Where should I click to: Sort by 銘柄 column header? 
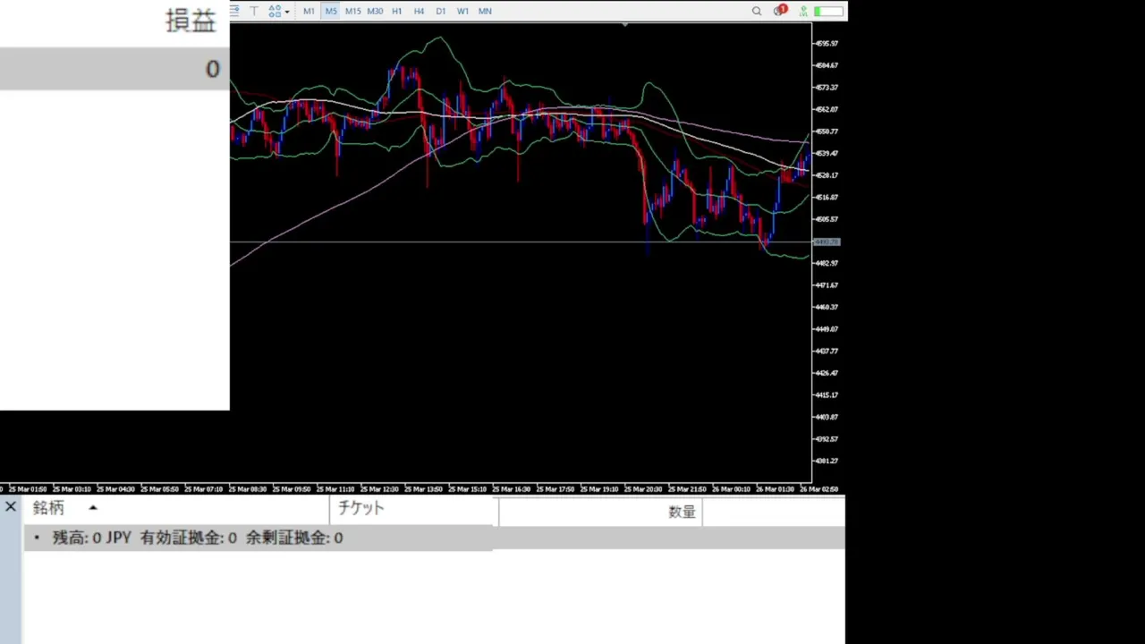tap(48, 508)
